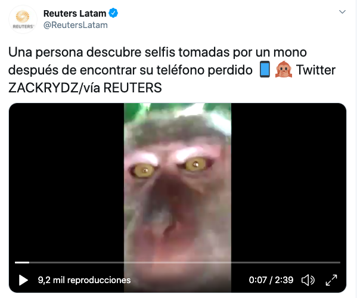Click the Reuters logo profile avatar
This screenshot has width=357, height=298.
(23, 20)
